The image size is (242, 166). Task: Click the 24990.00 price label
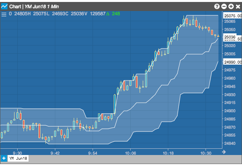pos(233,62)
